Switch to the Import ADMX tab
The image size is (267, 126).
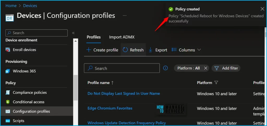[122, 37]
